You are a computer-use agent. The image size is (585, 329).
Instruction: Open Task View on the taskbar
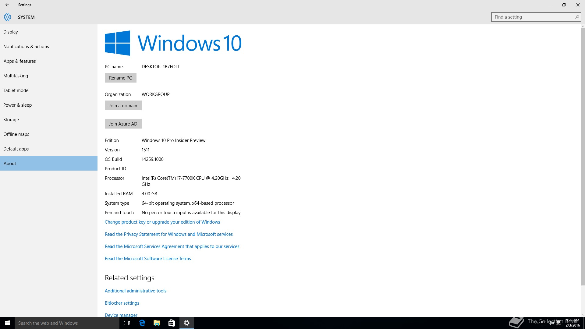tap(127, 323)
